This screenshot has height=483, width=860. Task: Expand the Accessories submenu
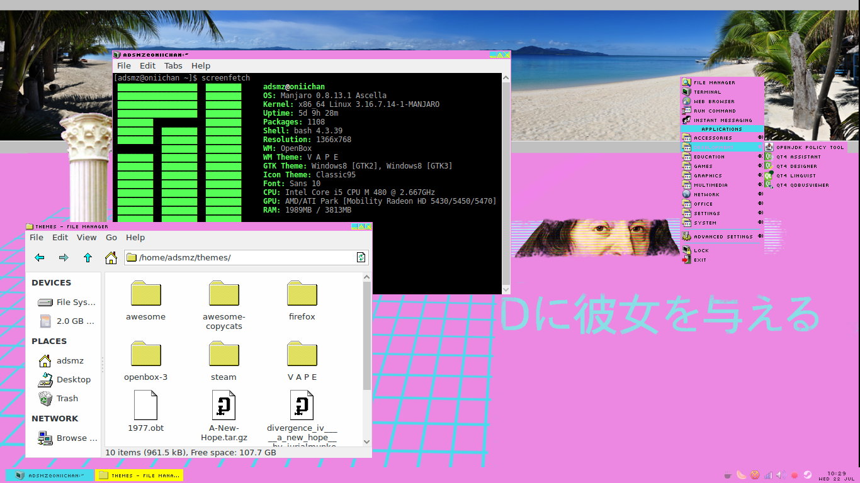click(x=722, y=138)
